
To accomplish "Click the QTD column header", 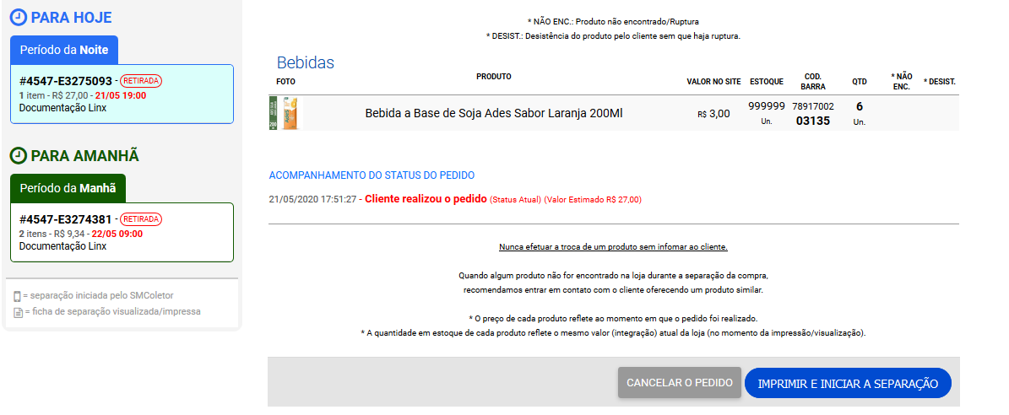I will pyautogui.click(x=859, y=82).
